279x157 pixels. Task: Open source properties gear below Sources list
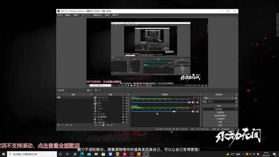[103, 125]
